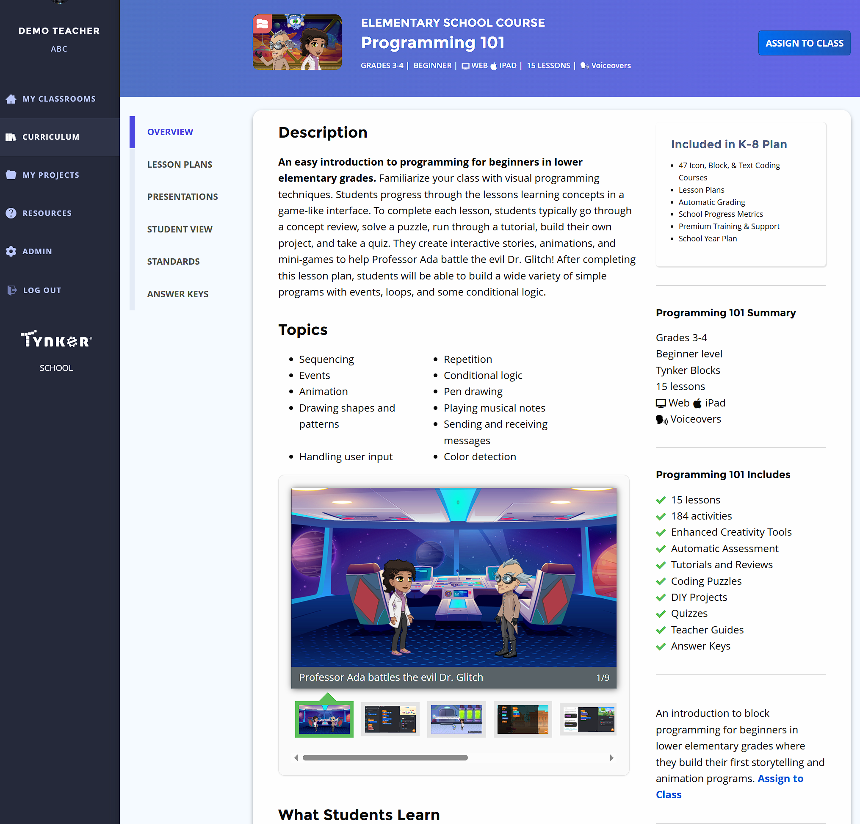Go to My Projects

(x=60, y=175)
